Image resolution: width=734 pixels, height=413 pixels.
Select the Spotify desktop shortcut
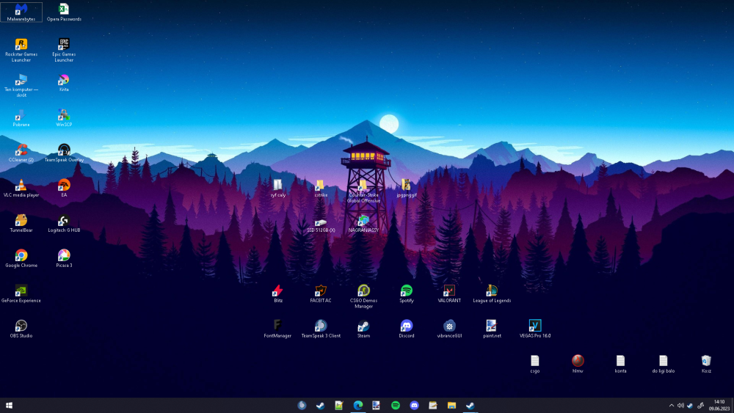[407, 293]
